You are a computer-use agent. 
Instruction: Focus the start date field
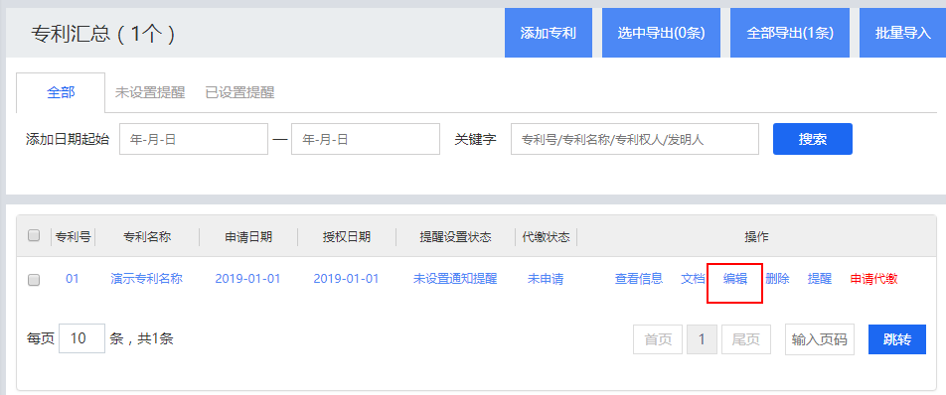click(194, 139)
